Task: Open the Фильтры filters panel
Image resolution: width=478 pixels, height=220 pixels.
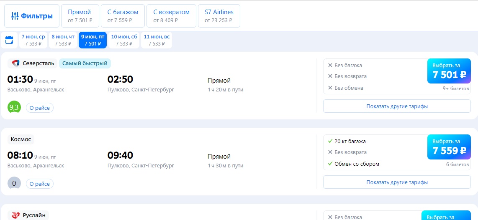Action: click(x=32, y=16)
